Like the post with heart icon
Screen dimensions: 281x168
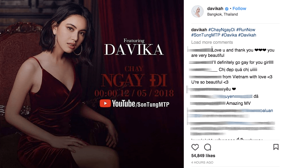[195, 147]
